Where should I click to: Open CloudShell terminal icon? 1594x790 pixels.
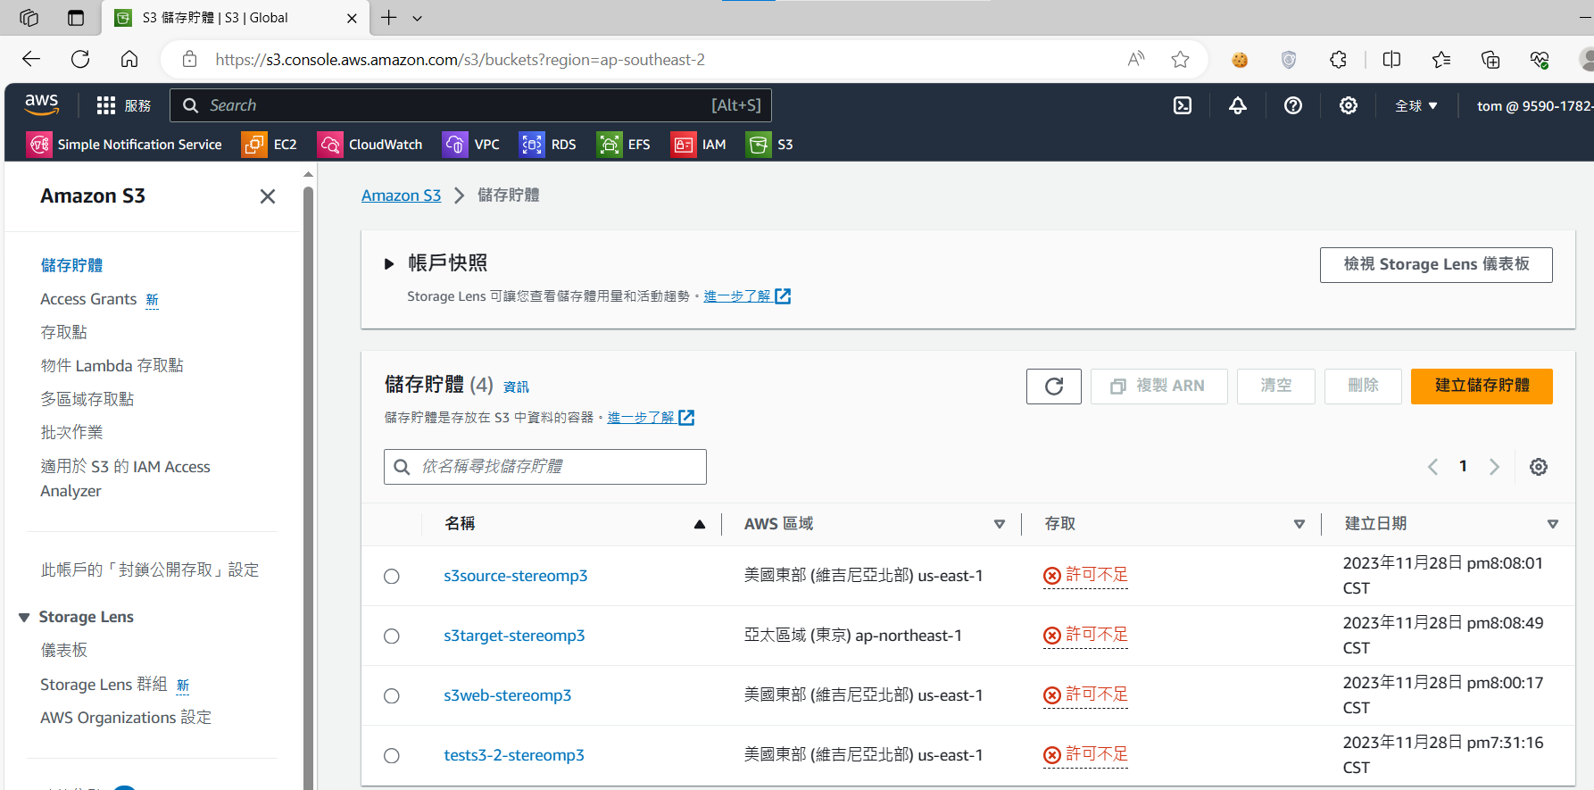pyautogui.click(x=1183, y=105)
